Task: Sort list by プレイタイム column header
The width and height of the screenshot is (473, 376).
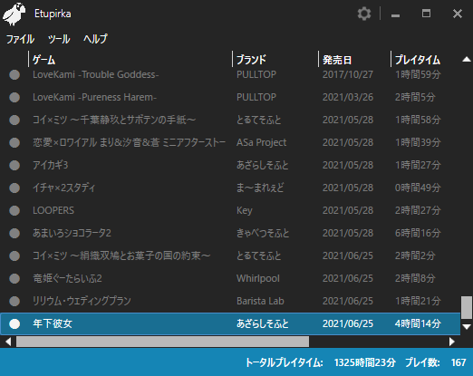Action: [x=418, y=60]
